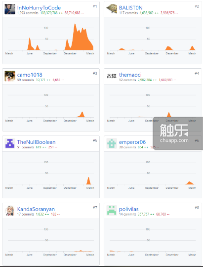This screenshot has height=267, width=203.
Task: Click 10,171 additions count for camo1018
Action: [43, 80]
